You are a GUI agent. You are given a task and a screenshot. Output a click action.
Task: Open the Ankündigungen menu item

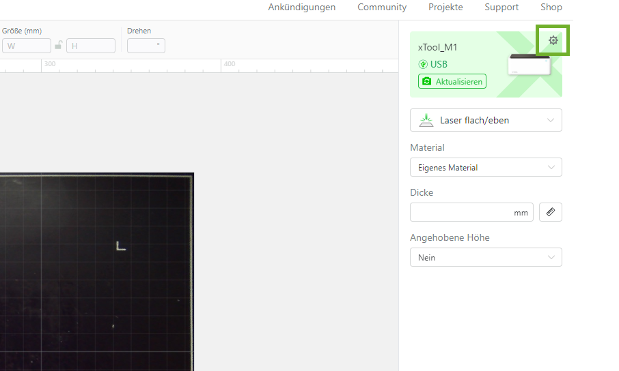[301, 7]
